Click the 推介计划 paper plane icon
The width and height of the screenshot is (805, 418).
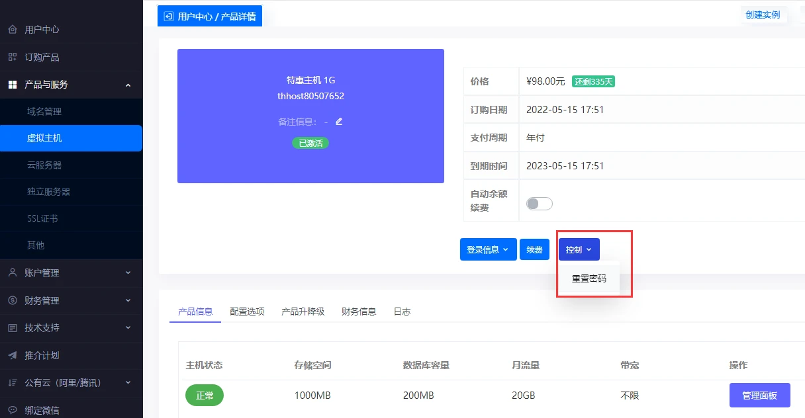[x=12, y=355]
